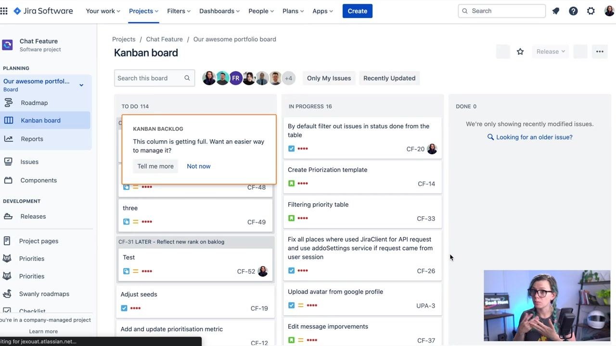This screenshot has height=346, width=616.
Task: Click the task type icon on CF-19
Action: point(124,308)
